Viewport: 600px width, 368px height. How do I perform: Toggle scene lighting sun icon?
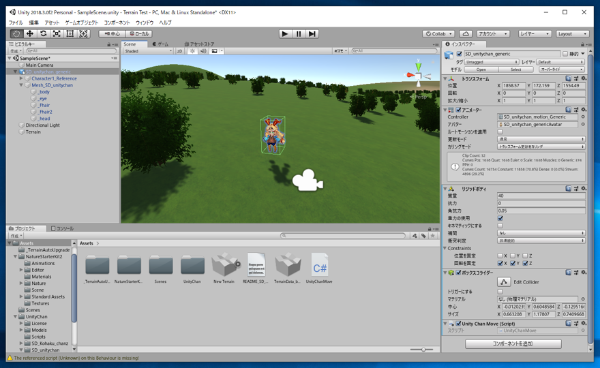[x=192, y=51]
